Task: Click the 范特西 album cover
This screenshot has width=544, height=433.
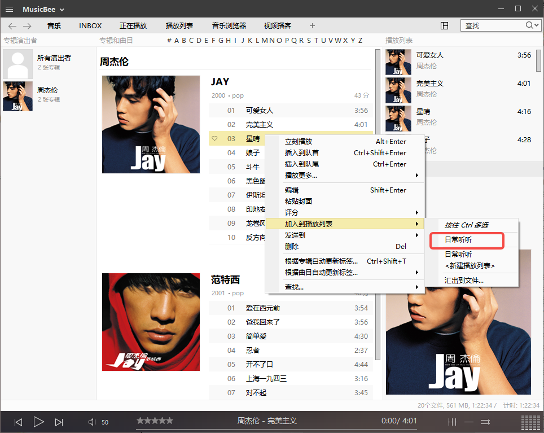Action: tap(151, 322)
